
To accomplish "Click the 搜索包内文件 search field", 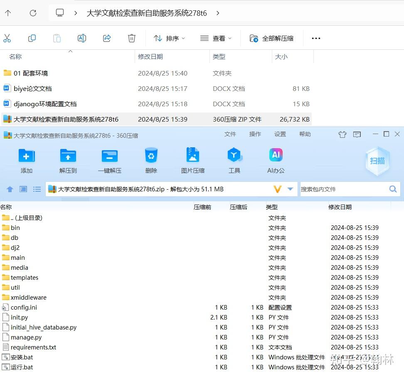I will 344,189.
